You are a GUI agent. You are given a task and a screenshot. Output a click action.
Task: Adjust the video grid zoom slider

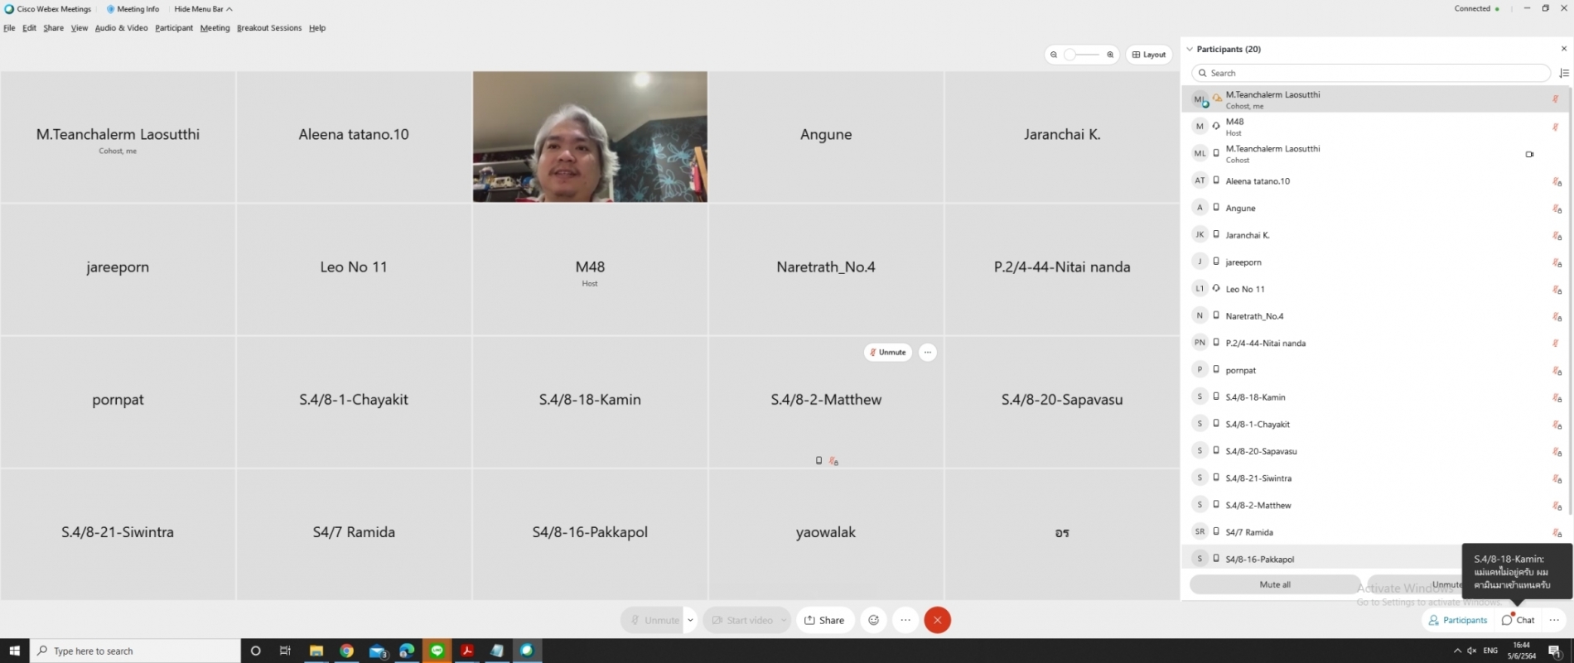pos(1082,55)
